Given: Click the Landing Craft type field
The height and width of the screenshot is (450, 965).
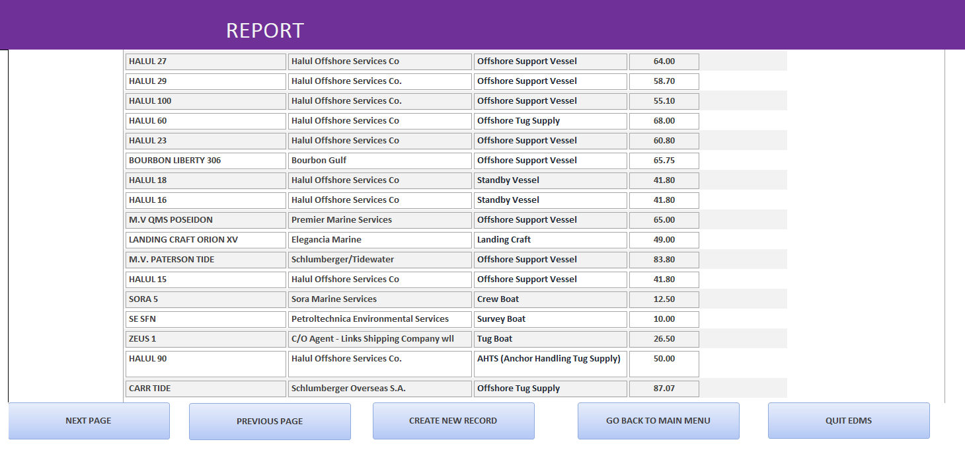Looking at the screenshot, I should (x=551, y=240).
